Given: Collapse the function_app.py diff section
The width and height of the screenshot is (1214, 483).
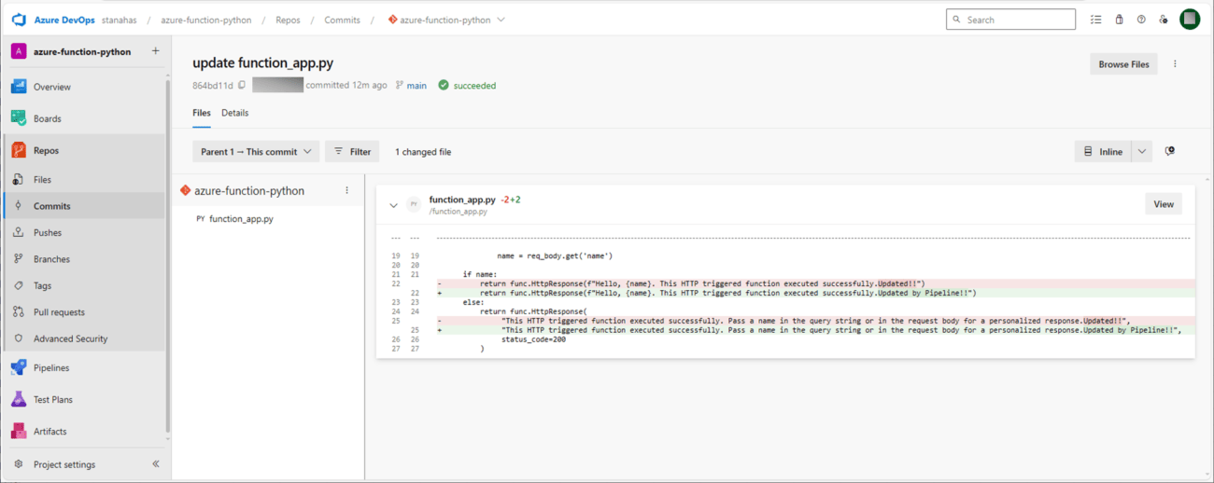Looking at the screenshot, I should [x=393, y=205].
